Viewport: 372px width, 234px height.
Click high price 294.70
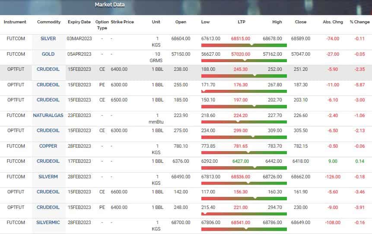point(275,207)
